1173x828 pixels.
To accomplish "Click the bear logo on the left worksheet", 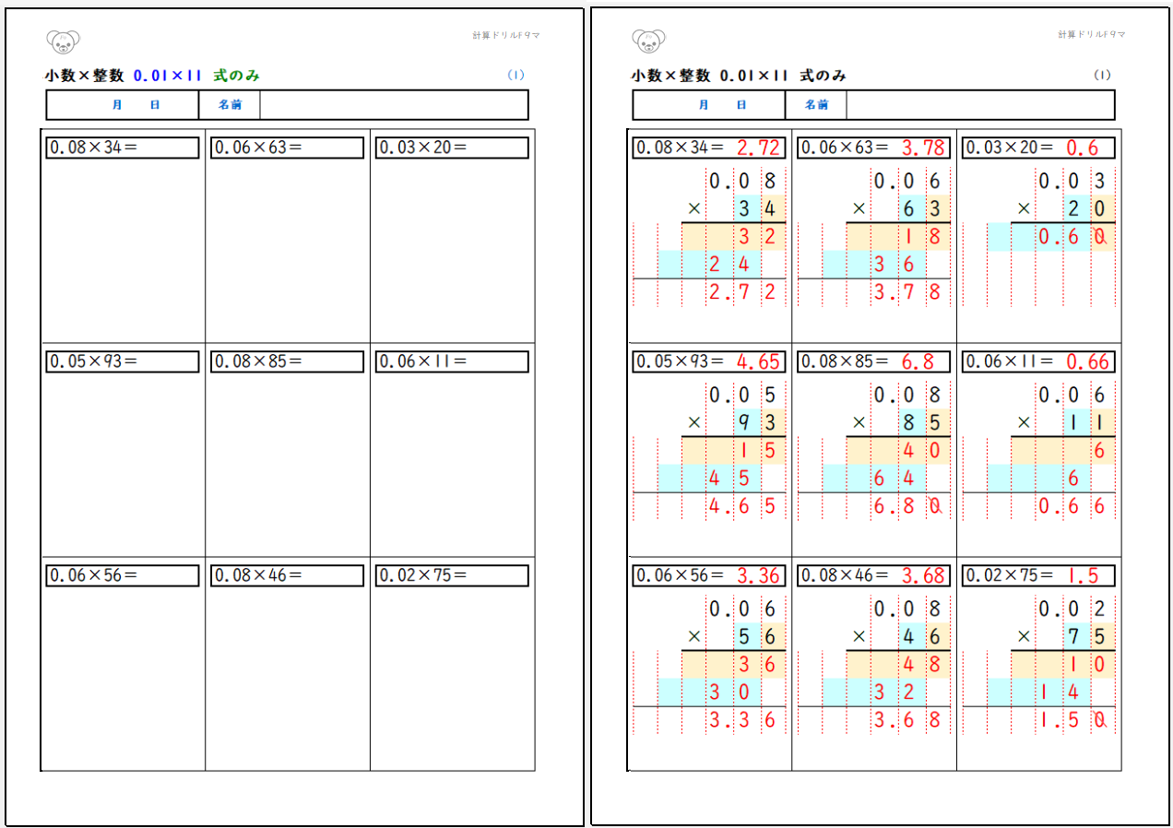I will [x=63, y=41].
